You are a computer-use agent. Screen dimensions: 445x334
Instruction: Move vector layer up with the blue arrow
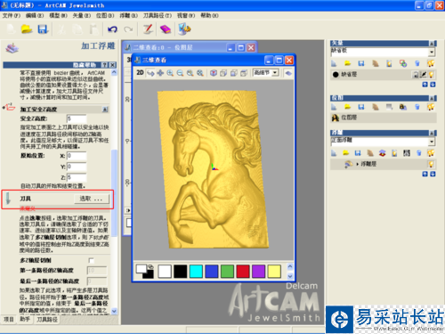pos(425,85)
